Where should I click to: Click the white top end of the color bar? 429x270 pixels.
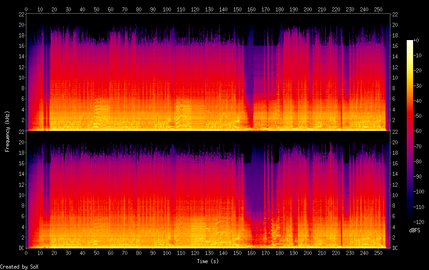pyautogui.click(x=410, y=42)
